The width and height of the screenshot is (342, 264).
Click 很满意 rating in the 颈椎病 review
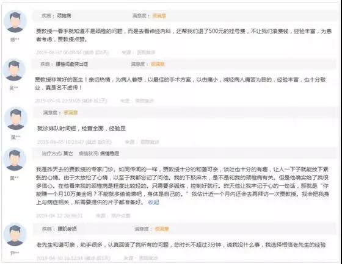(x=159, y=16)
